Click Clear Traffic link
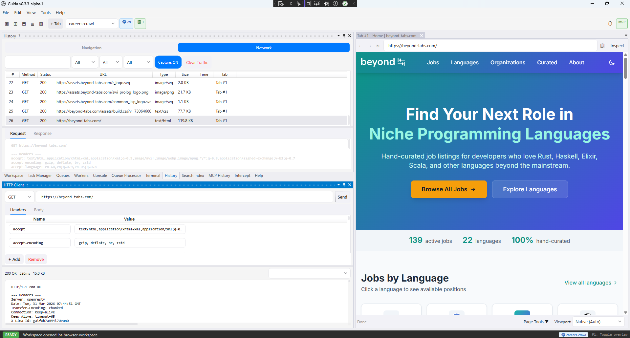Image resolution: width=630 pixels, height=338 pixels. coord(197,62)
